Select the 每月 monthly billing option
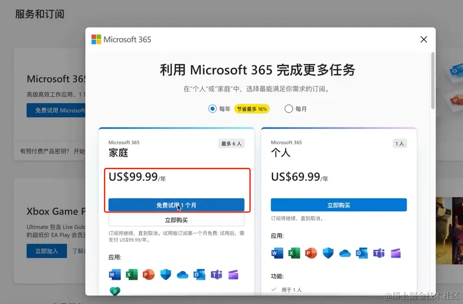The width and height of the screenshot is (463, 304). click(289, 109)
